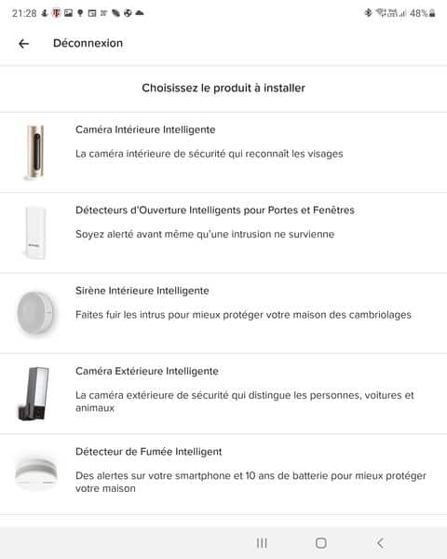Tap the indoor siren product icon
Screen dimensions: 447x559
click(36, 313)
